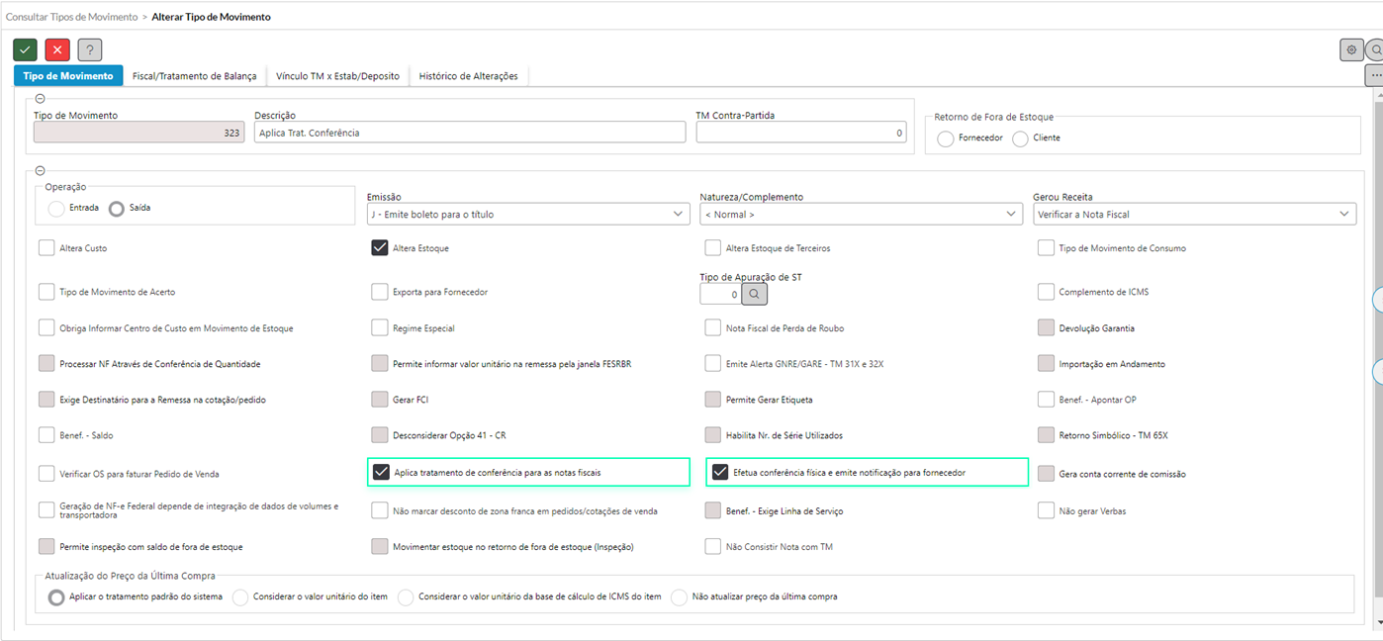Toggle Não Consistir Nota com TM checkbox
Screen dimensions: 1383x641
point(713,546)
